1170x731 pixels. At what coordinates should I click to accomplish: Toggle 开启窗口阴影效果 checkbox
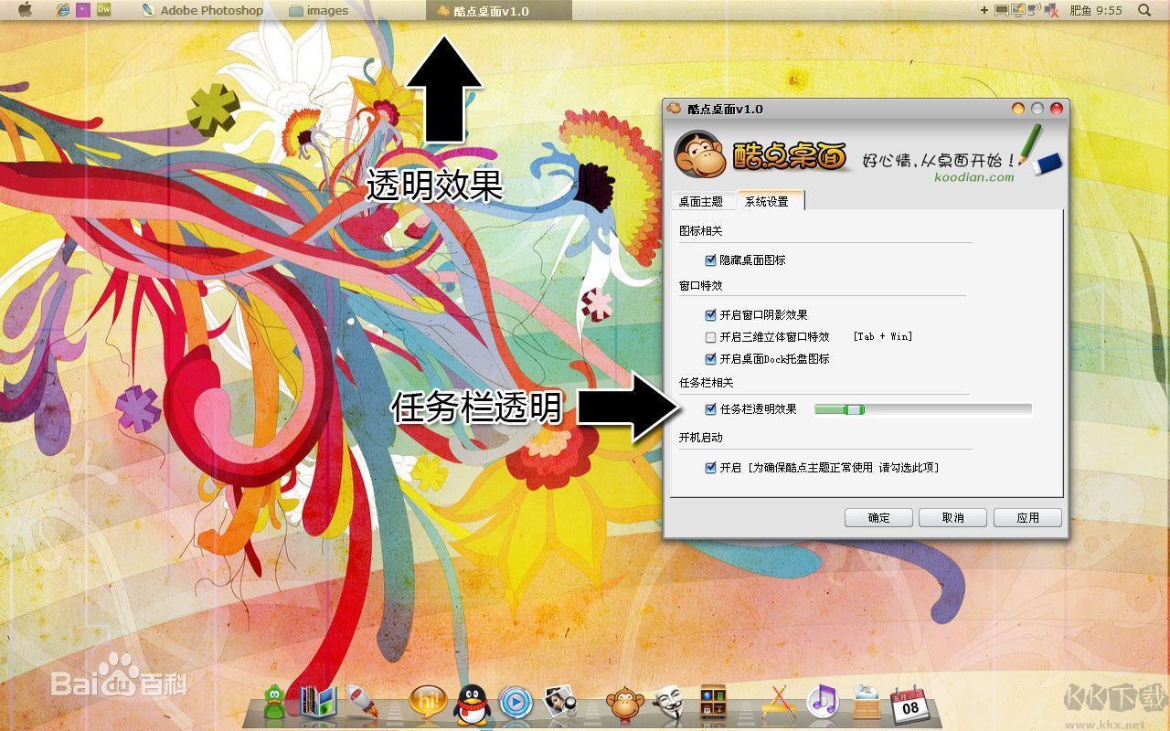711,315
